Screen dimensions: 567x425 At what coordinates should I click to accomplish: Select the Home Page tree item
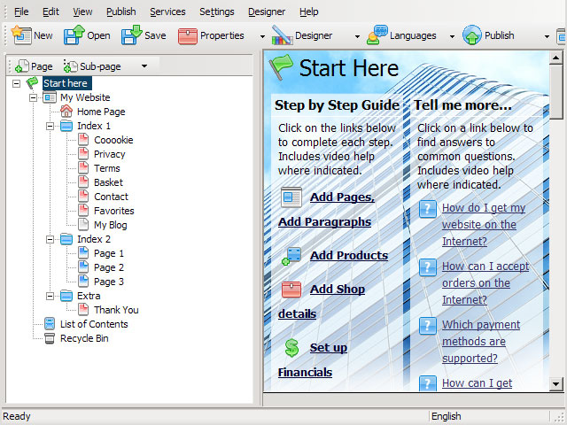[x=101, y=112]
